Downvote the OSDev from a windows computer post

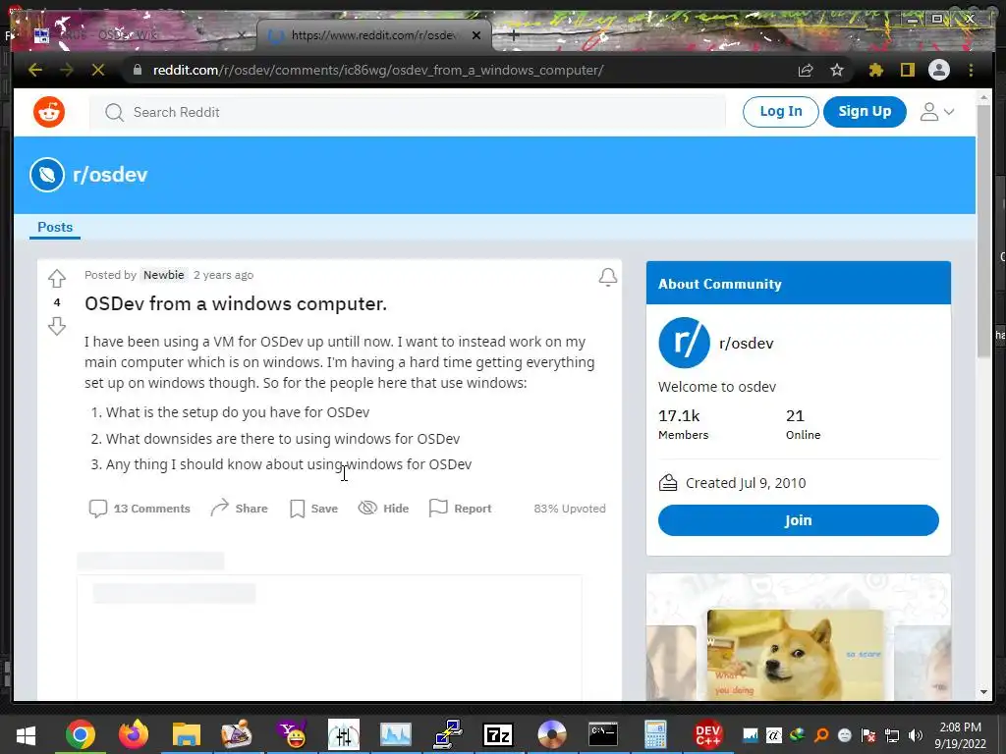coord(57,326)
